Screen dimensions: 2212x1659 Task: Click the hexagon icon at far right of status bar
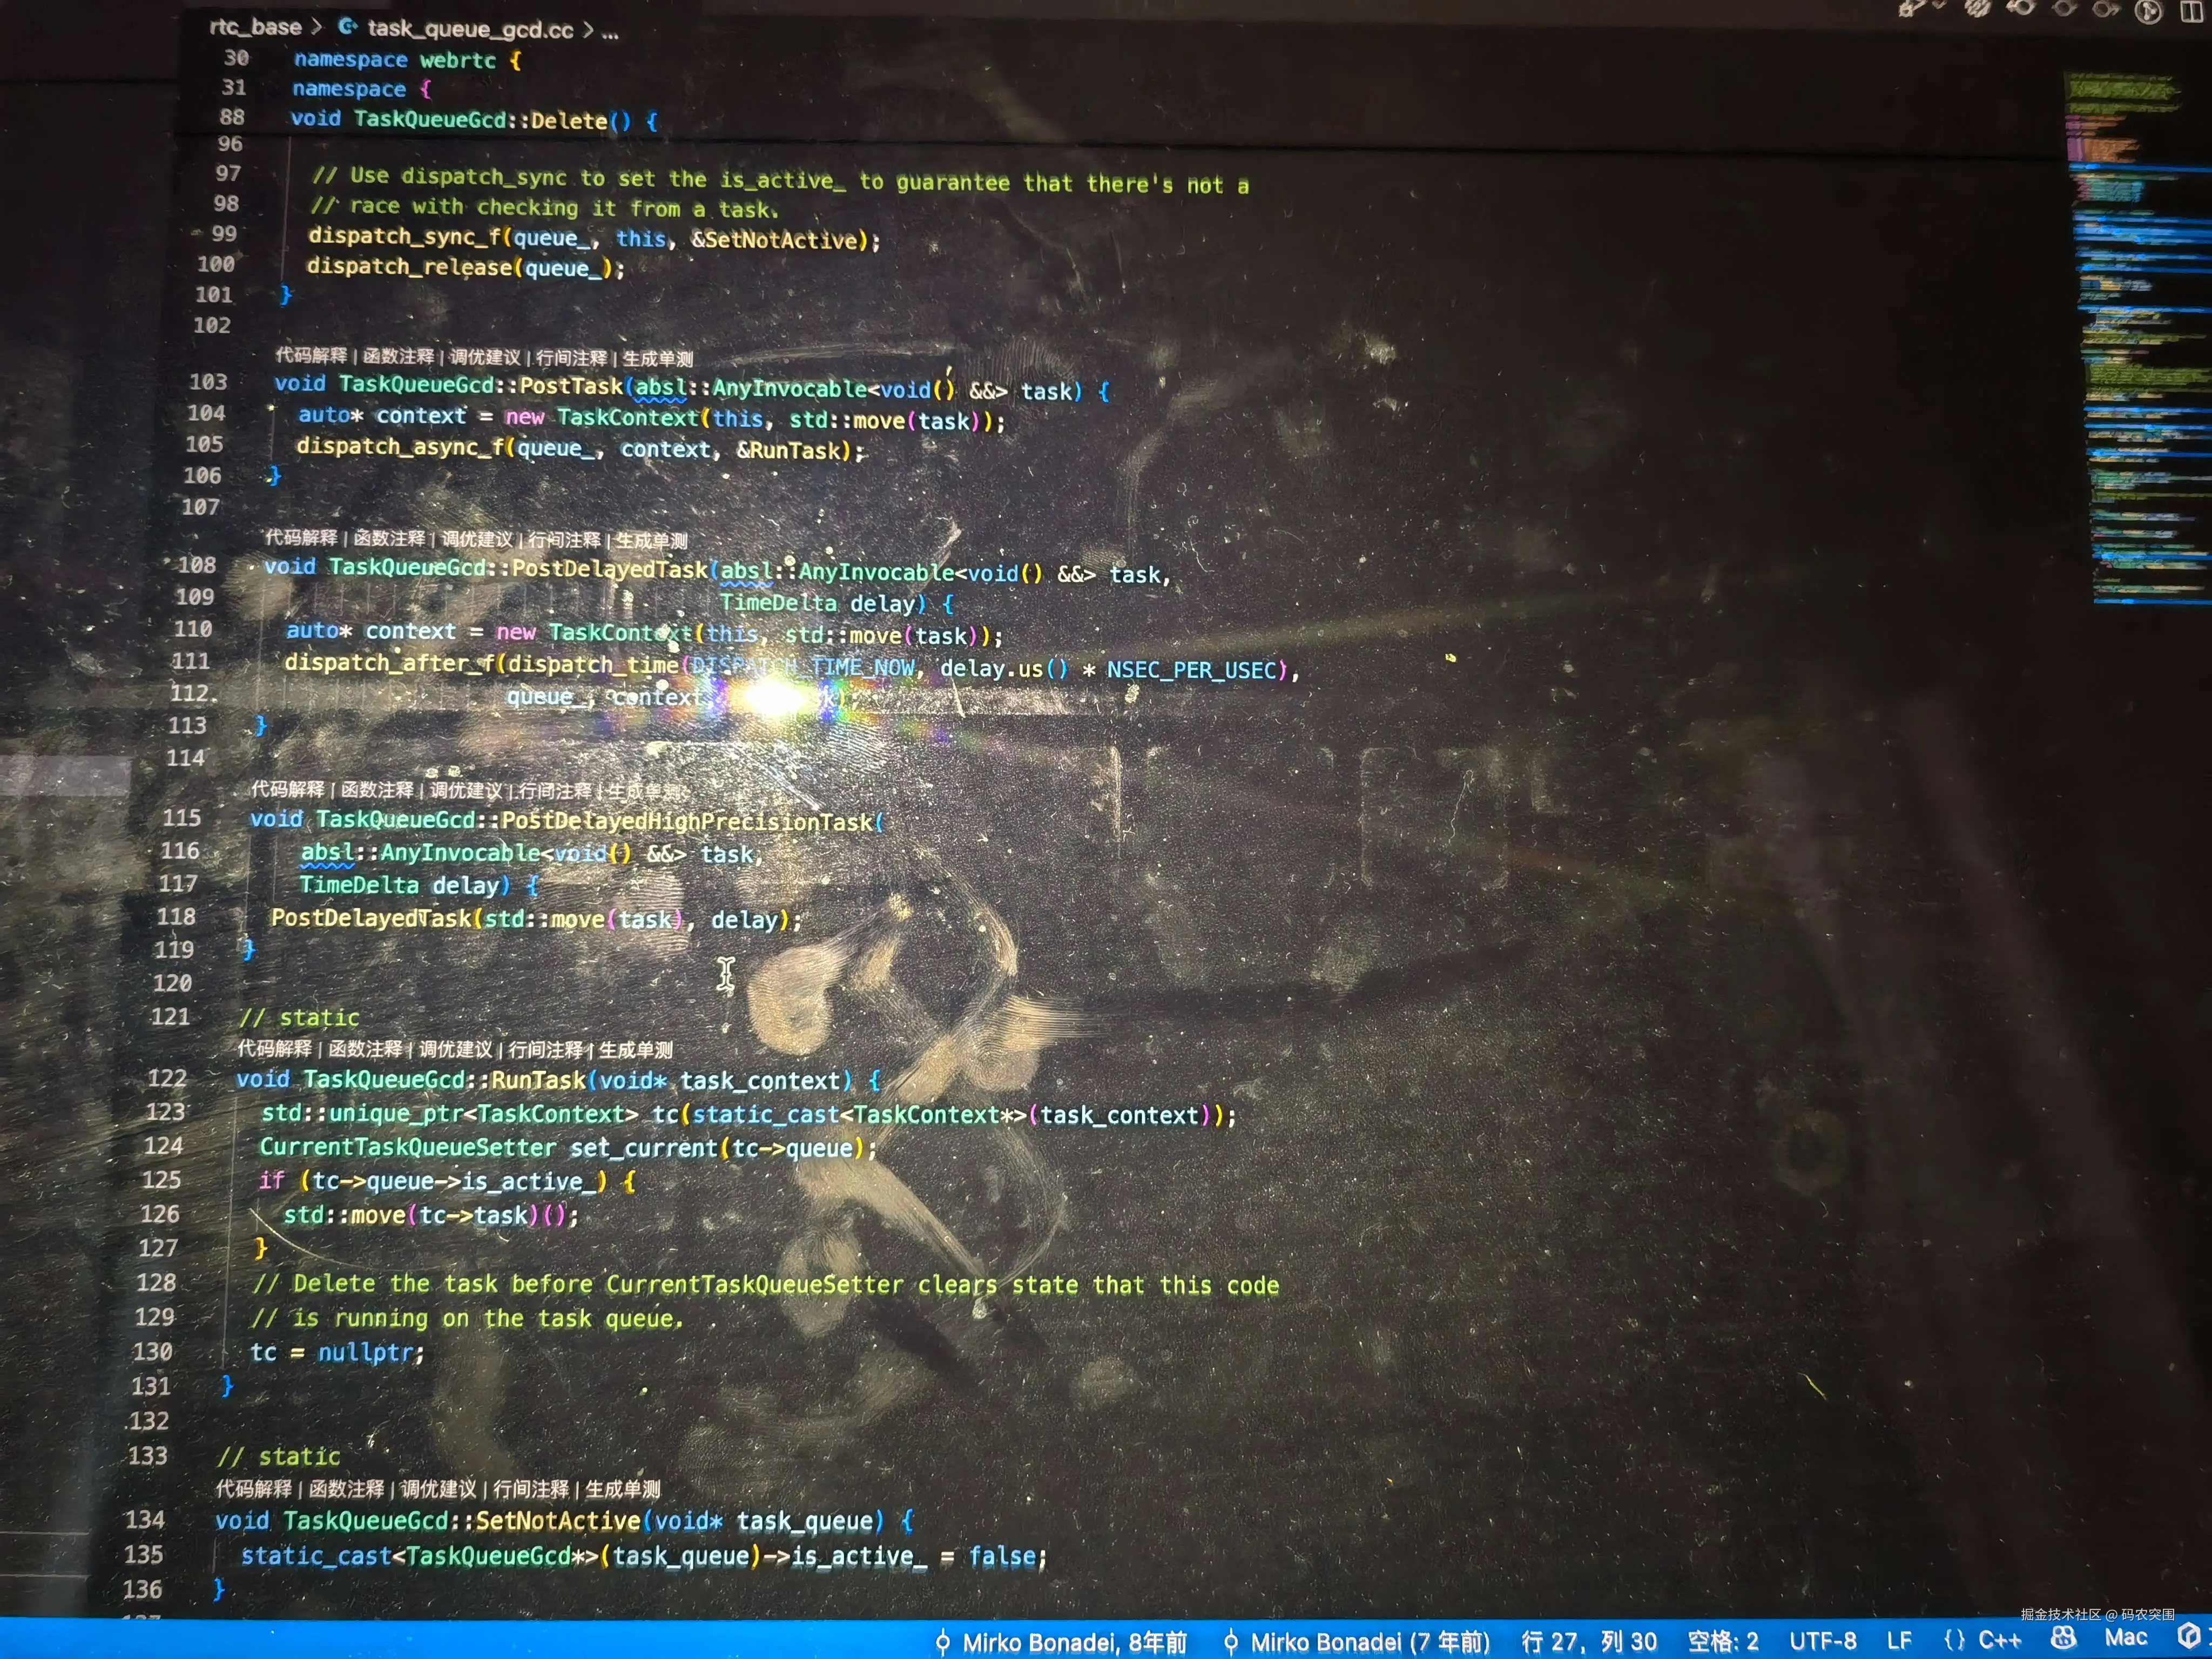click(x=2188, y=1636)
